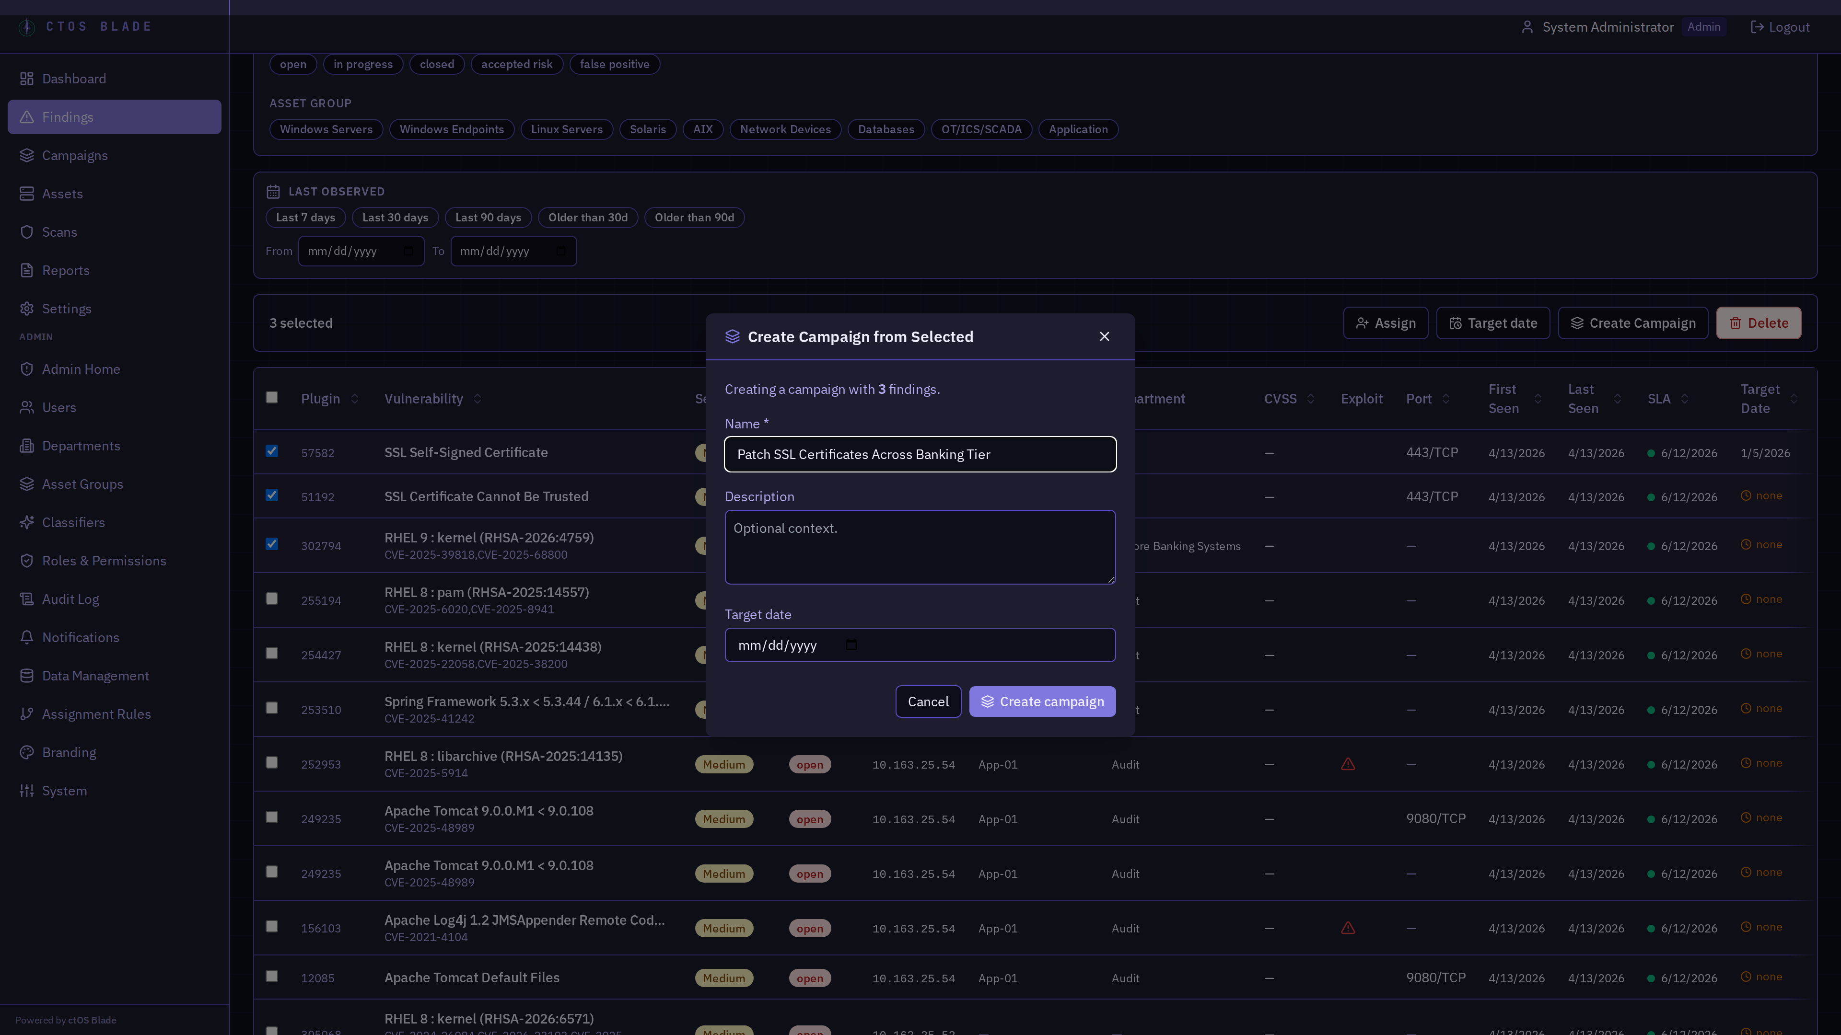Open the Dashboard icon in sidebar

tap(26, 79)
